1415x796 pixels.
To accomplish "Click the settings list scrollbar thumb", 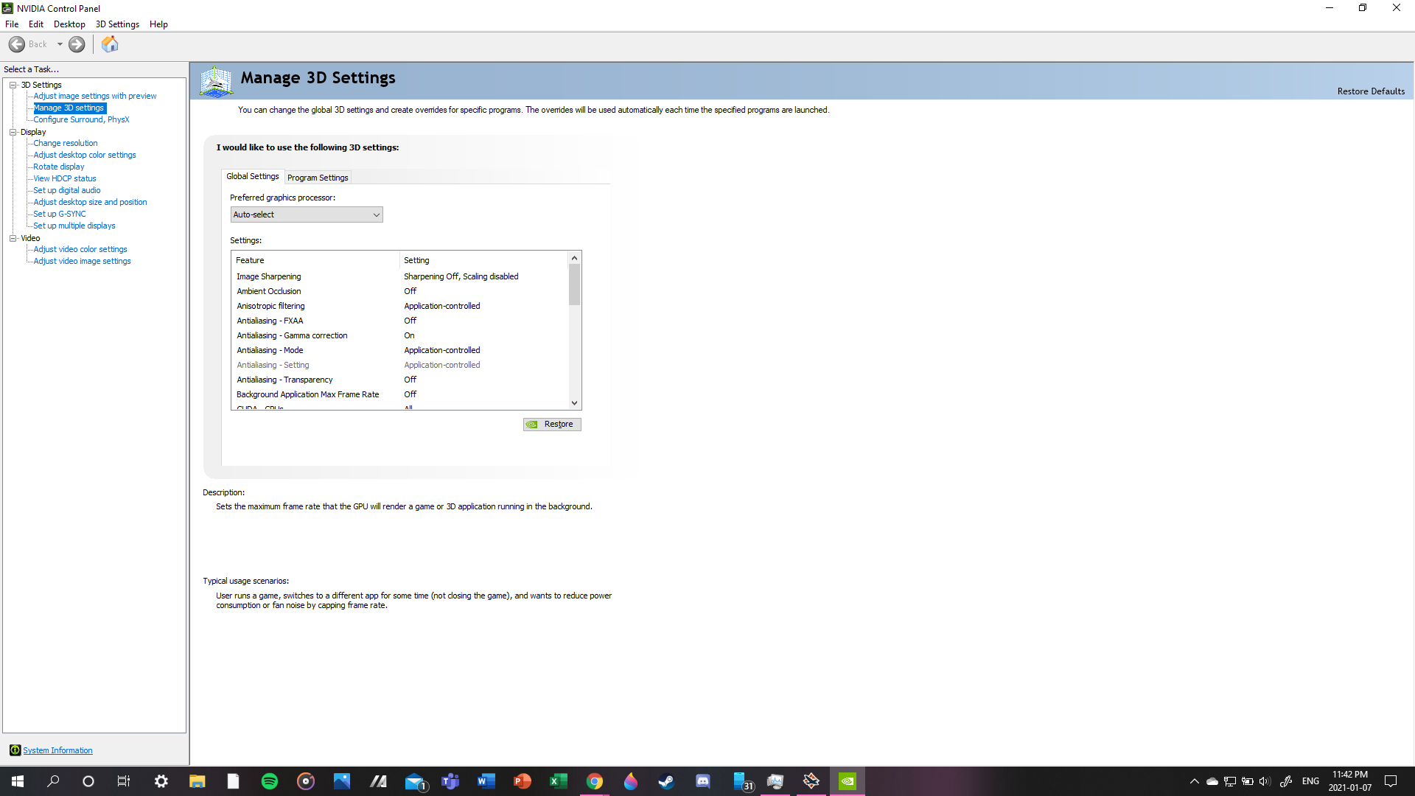I will [x=574, y=284].
